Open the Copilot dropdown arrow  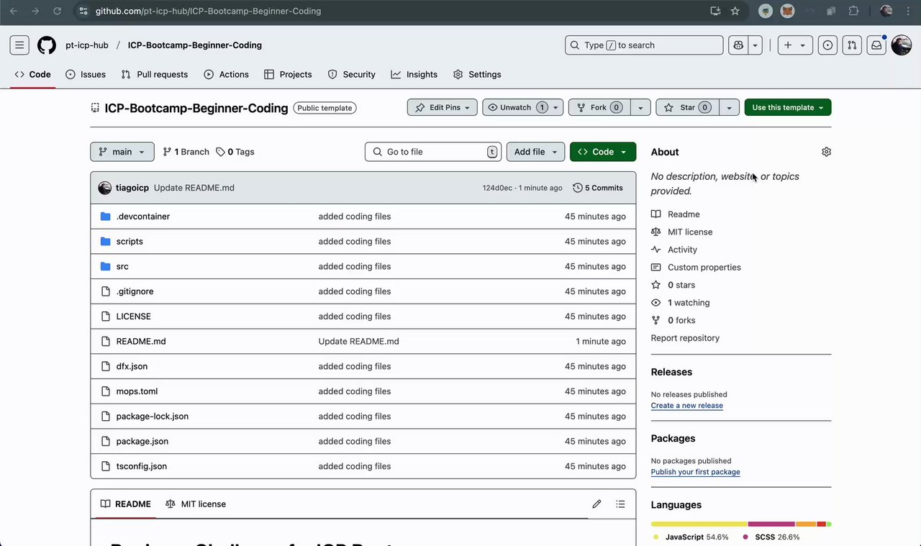755,45
